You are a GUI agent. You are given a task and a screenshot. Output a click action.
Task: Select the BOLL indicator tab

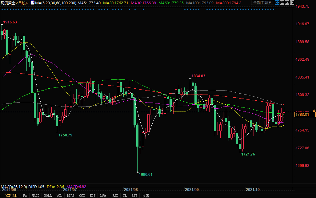pos(48,196)
